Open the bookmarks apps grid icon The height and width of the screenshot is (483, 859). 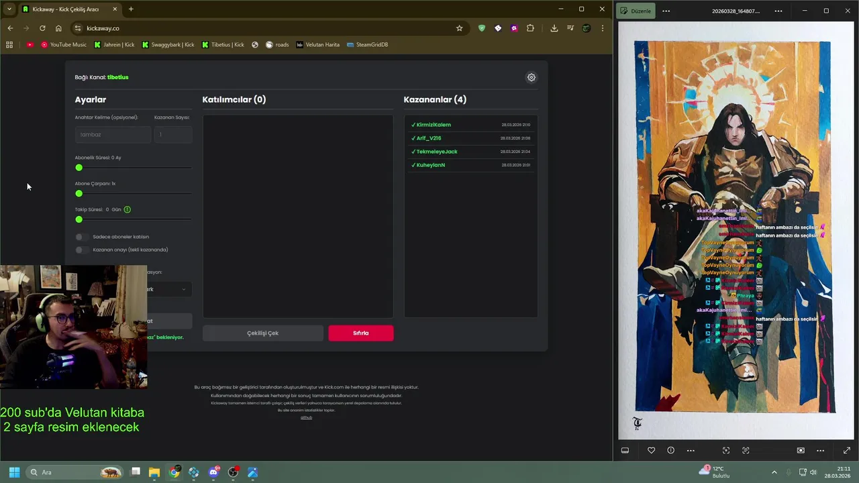click(9, 45)
